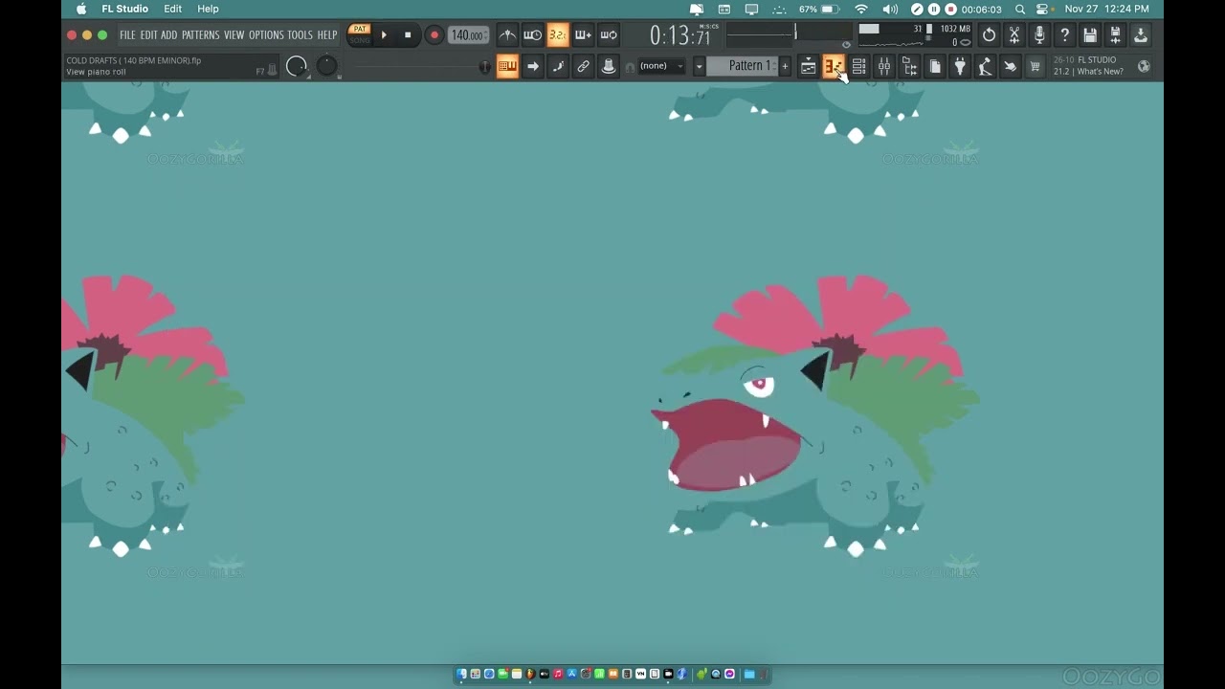Toggle auto-scrolling arrow icon

(533, 66)
